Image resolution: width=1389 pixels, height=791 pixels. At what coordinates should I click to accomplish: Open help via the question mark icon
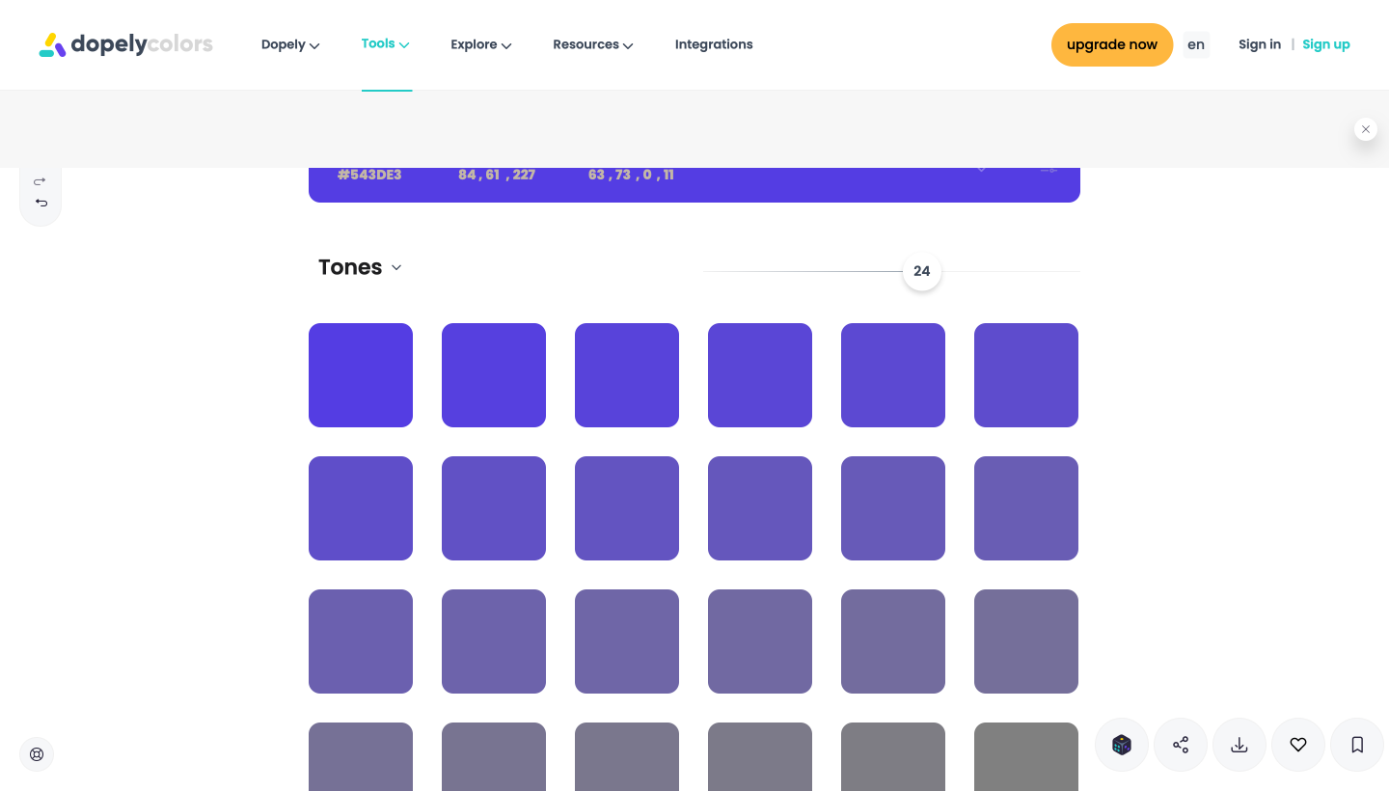[37, 754]
